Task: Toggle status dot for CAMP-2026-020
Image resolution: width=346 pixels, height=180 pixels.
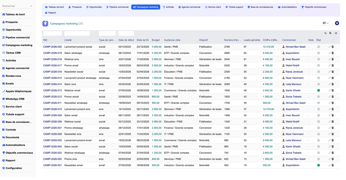Action: 319,47
